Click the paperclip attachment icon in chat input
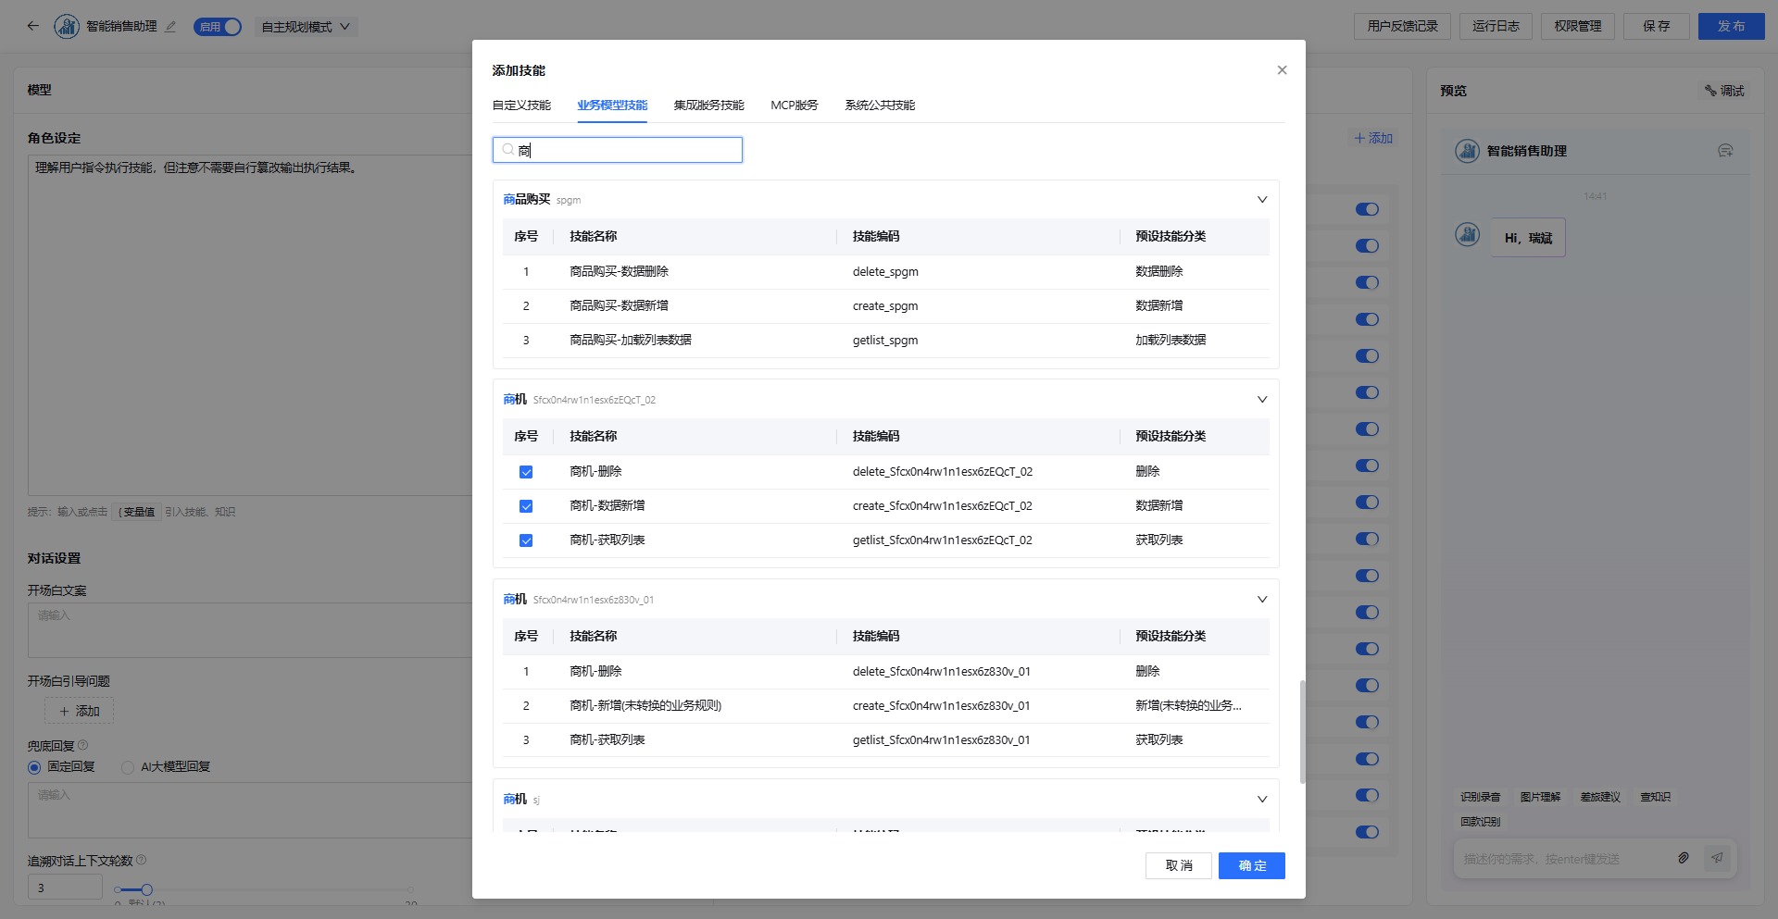This screenshot has height=919, width=1778. click(1684, 858)
